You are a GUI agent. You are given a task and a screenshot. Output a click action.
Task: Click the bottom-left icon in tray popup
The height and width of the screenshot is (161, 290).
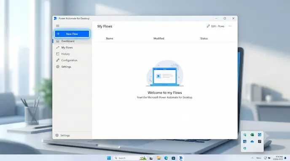coord(244,148)
